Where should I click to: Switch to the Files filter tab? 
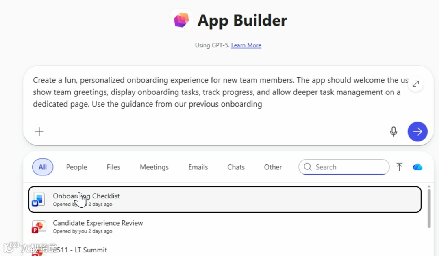click(113, 167)
